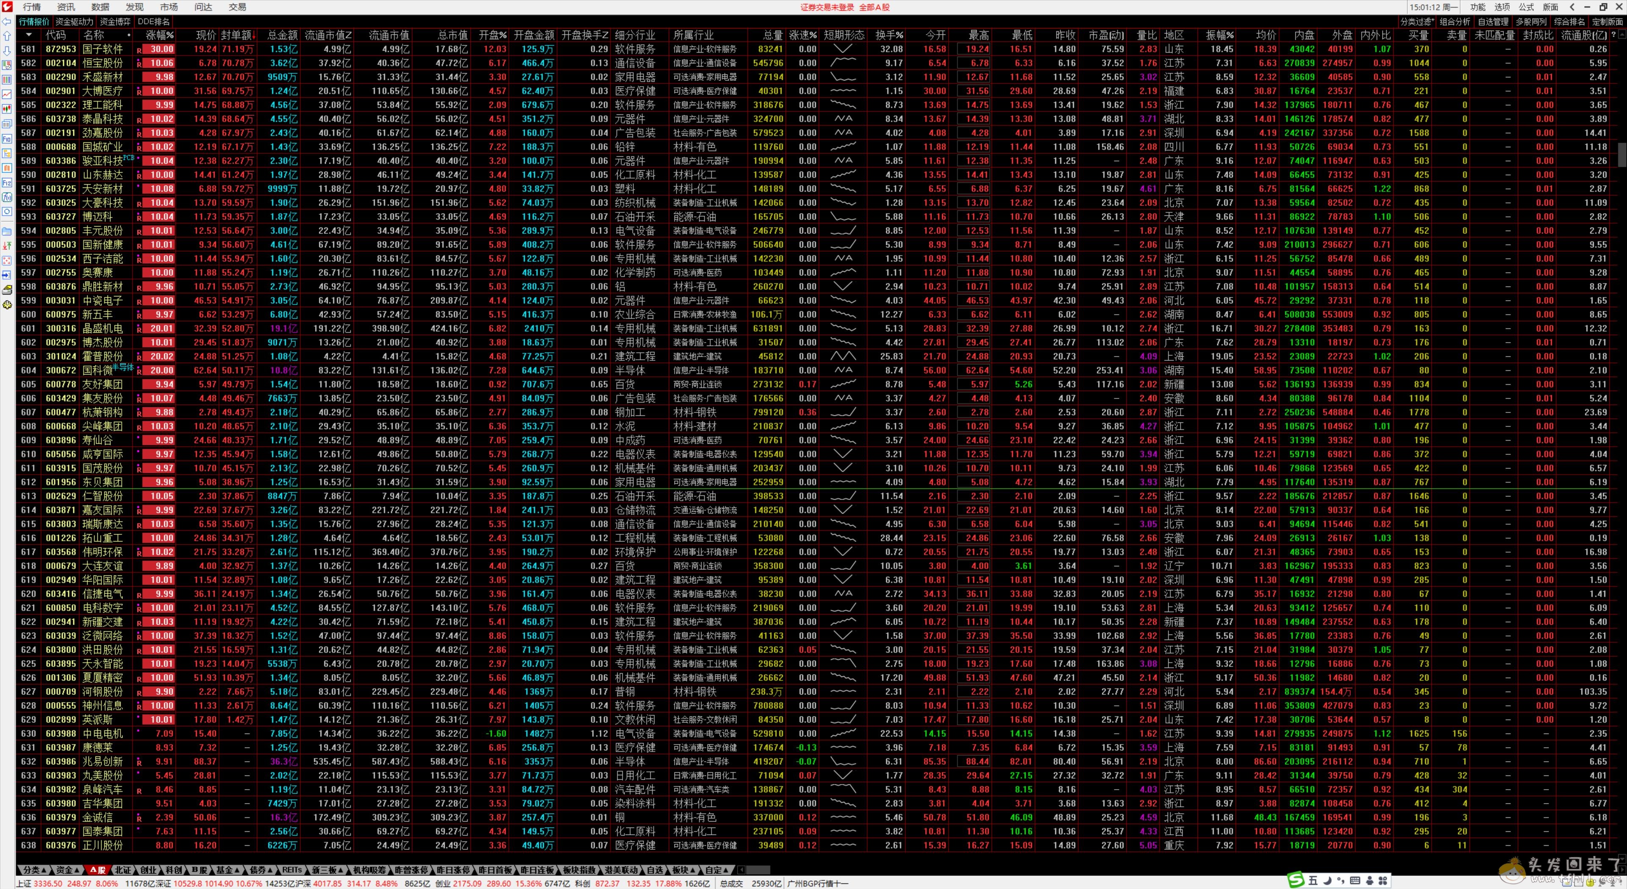The width and height of the screenshot is (1627, 889).
Task: Open the F10 company info icon
Action: tap(7, 138)
